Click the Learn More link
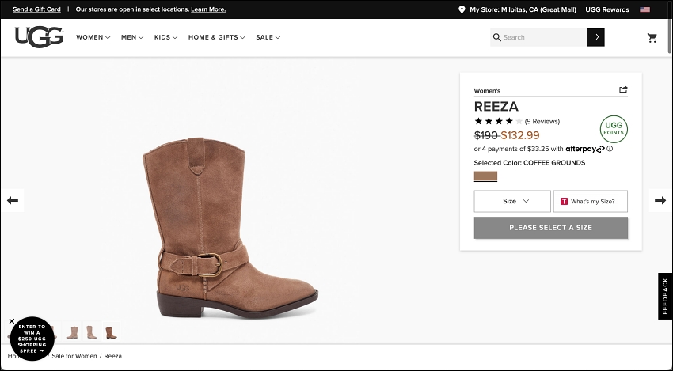The height and width of the screenshot is (371, 673). pos(208,9)
